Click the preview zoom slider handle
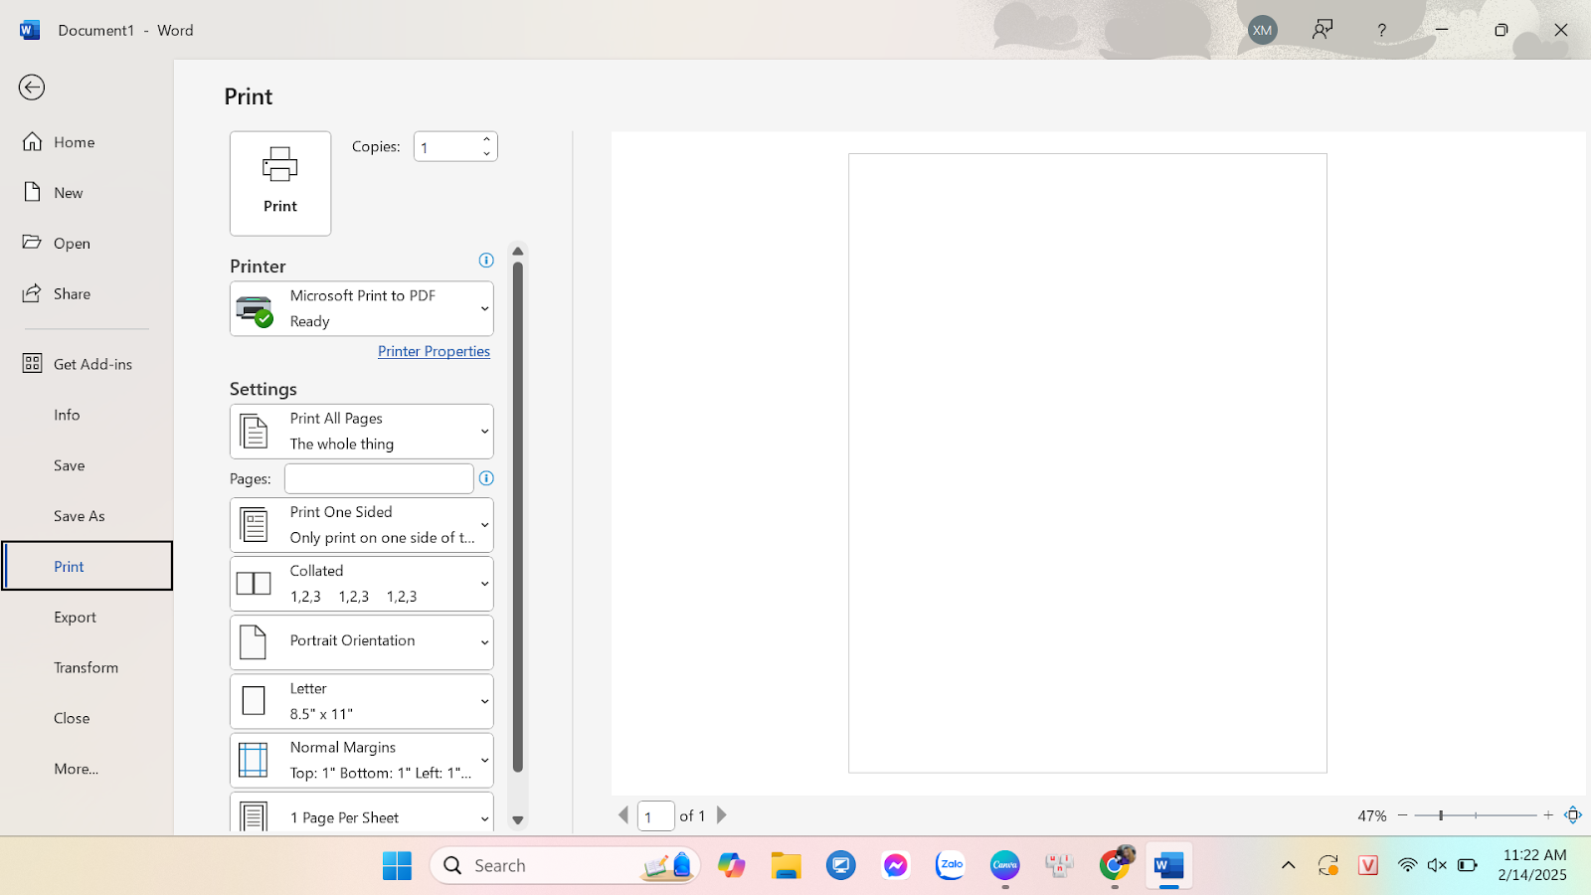Screen dimensions: 1591x895 1441,815
